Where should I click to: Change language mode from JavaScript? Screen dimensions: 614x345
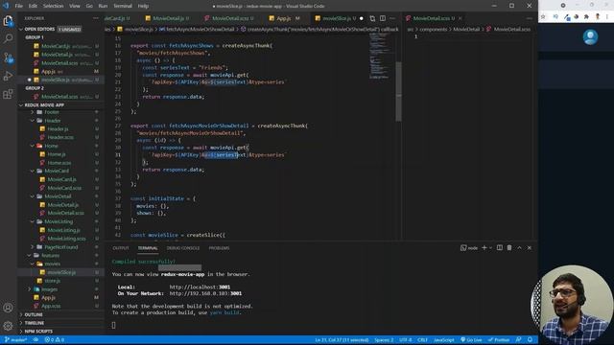click(444, 339)
